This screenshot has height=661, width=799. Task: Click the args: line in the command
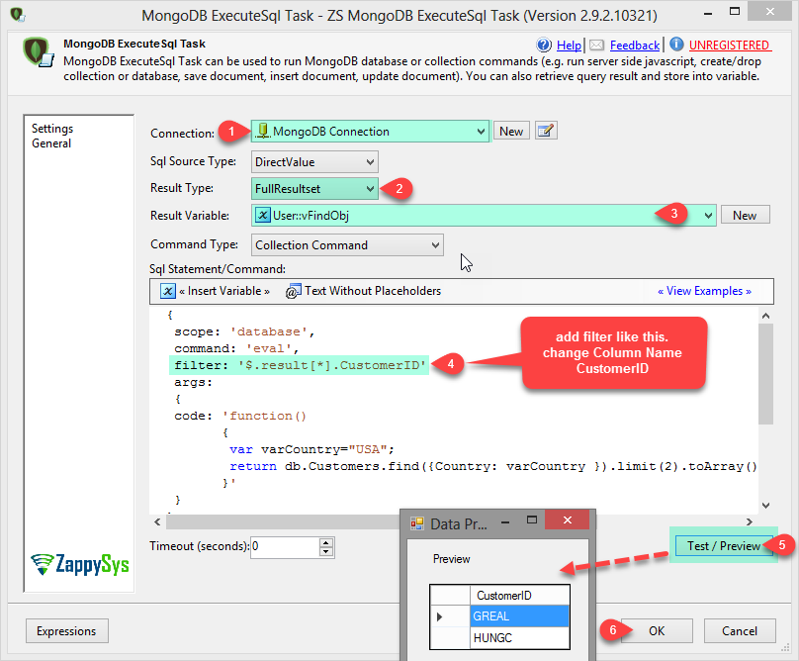click(193, 382)
